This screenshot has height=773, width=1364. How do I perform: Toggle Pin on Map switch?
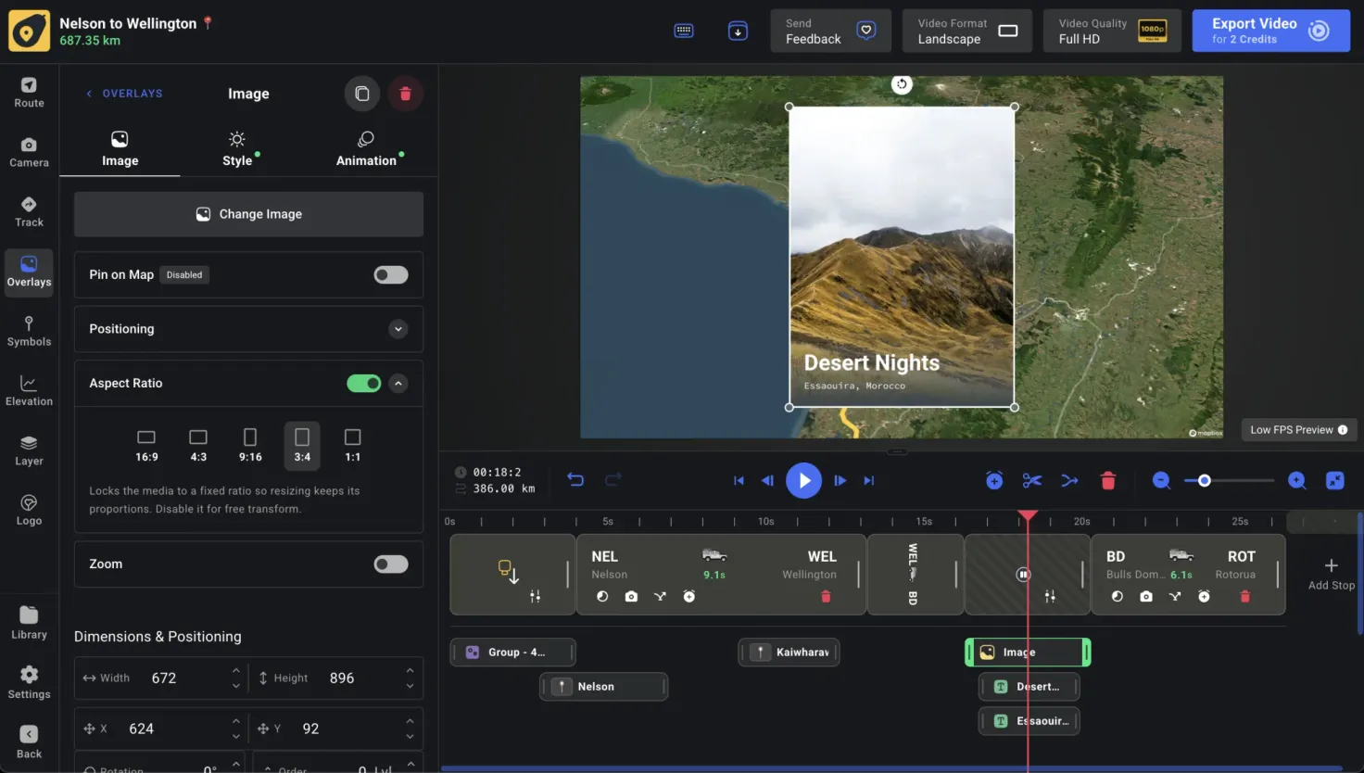coord(391,274)
